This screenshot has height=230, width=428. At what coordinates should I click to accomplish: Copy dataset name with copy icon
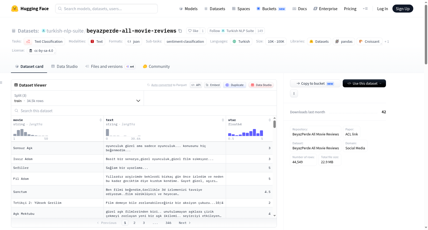click(180, 31)
